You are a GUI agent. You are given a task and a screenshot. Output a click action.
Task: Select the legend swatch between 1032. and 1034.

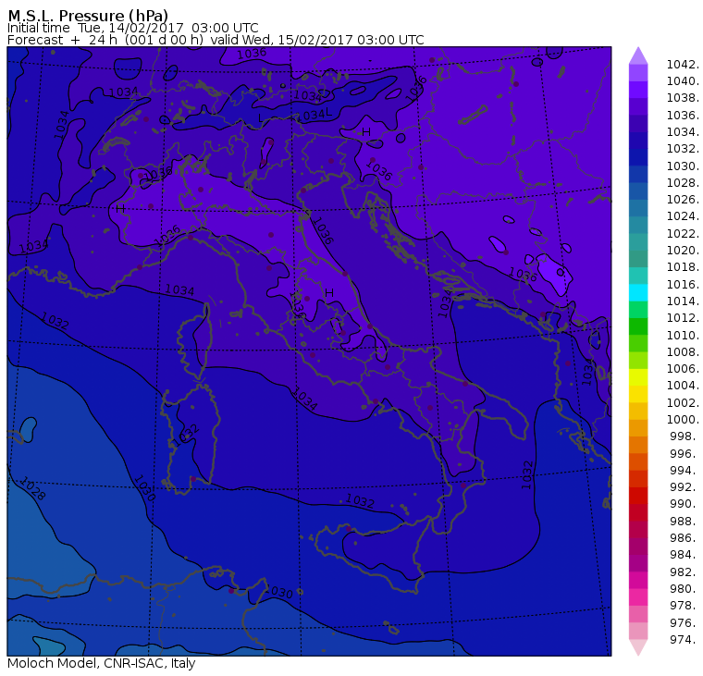point(638,141)
